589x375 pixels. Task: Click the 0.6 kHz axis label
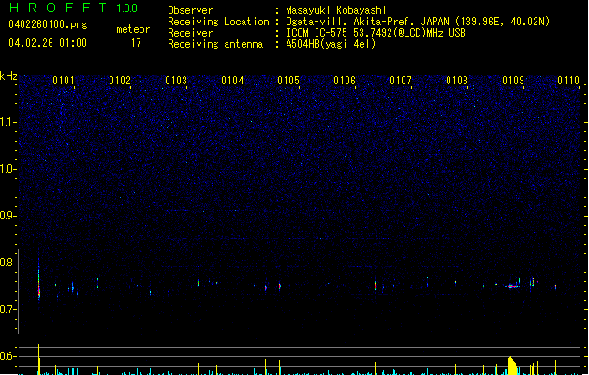pos(8,356)
